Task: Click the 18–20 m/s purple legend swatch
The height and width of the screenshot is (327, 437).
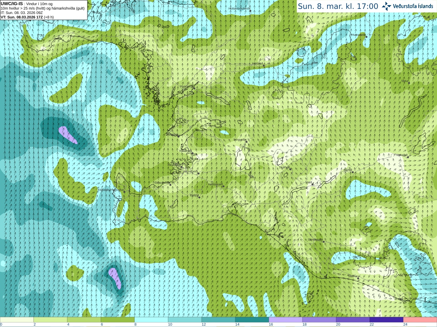Action: (x=319, y=320)
